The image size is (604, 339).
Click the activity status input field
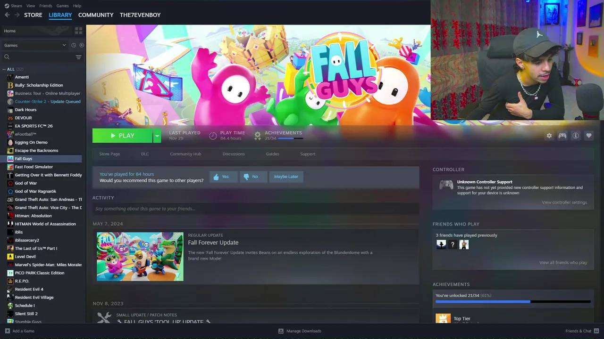pos(256,209)
